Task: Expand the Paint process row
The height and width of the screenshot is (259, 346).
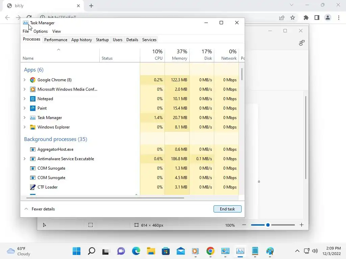Action: click(x=24, y=108)
